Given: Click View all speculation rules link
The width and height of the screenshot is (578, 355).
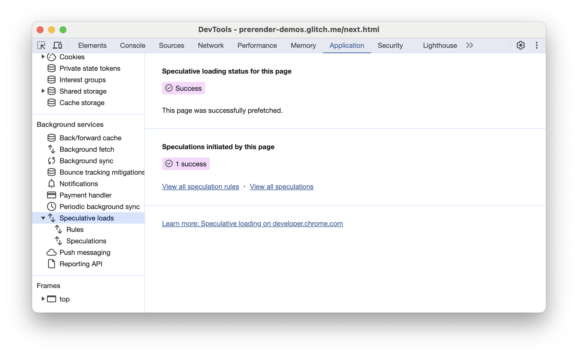Looking at the screenshot, I should click(x=200, y=187).
